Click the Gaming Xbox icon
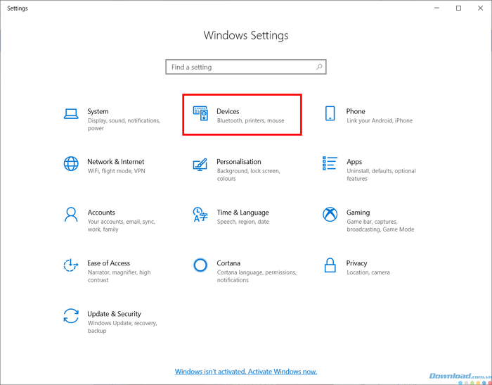492x385 pixels. [x=330, y=215]
